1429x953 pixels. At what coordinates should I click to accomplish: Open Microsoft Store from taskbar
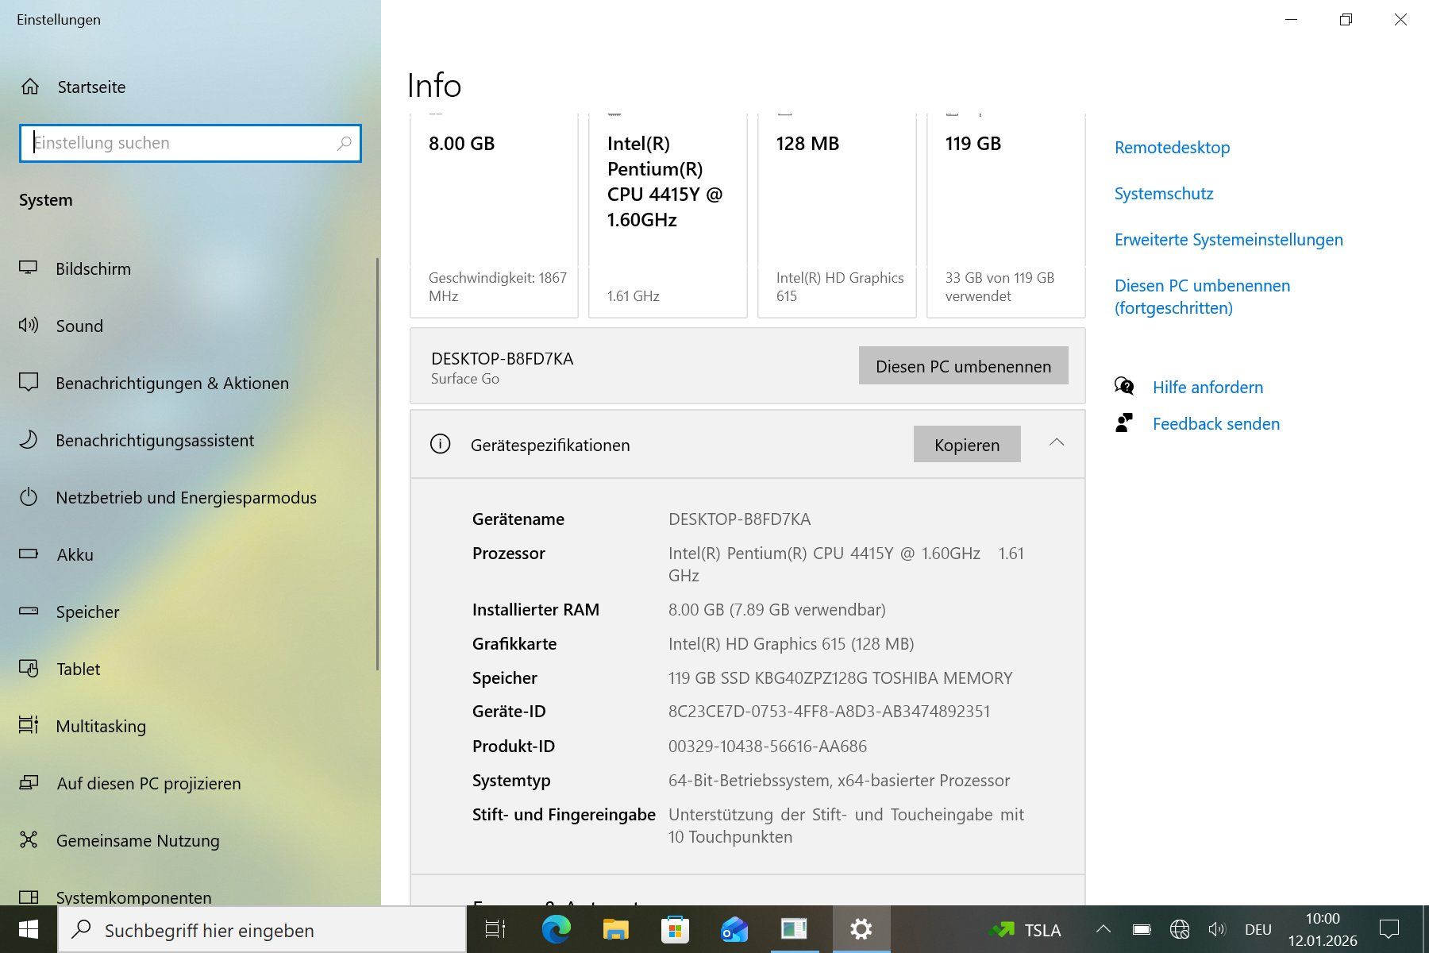pos(675,929)
